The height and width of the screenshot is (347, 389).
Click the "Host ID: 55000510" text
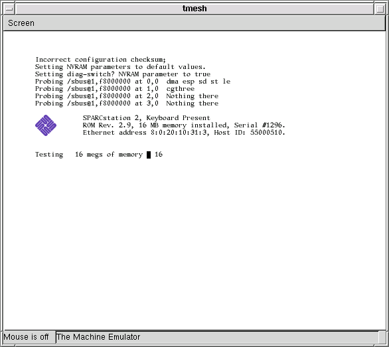(250, 133)
